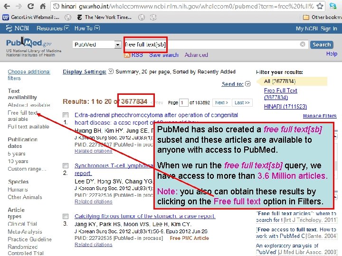This screenshot has height=256, width=342.
Task: Filter article type Practice Guideline
Action: tap(29, 239)
